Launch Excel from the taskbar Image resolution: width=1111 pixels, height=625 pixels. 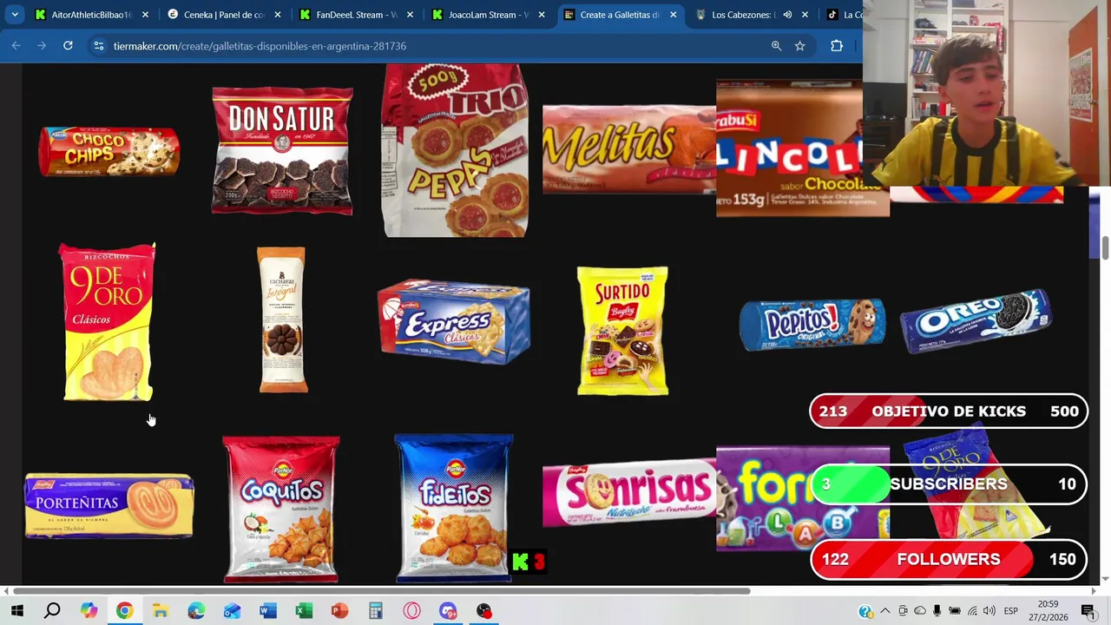tap(304, 610)
